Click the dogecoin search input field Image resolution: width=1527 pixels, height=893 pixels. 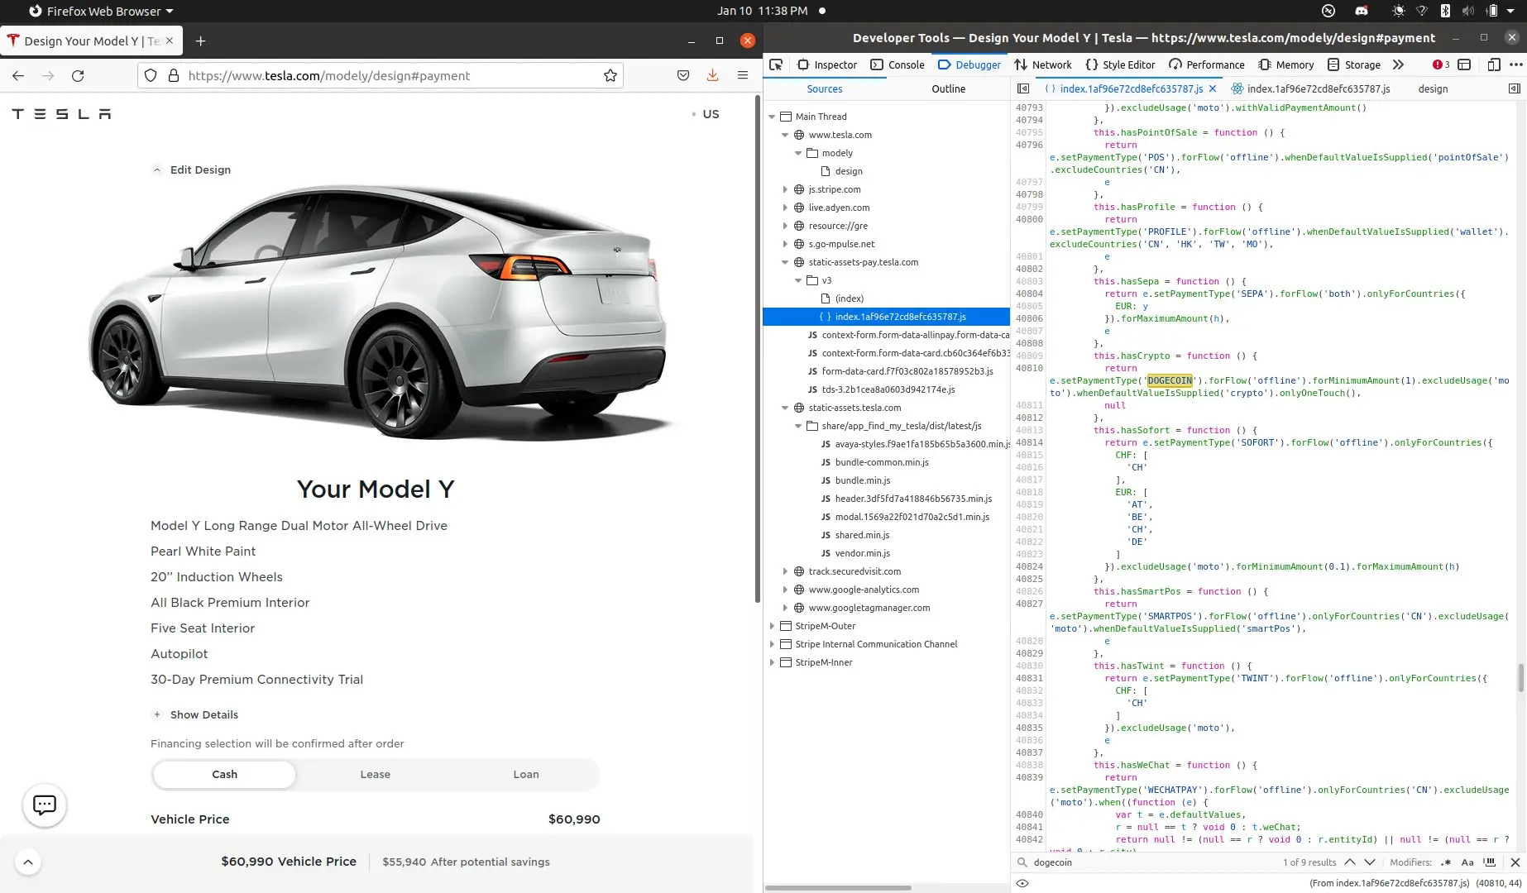(x=1154, y=862)
